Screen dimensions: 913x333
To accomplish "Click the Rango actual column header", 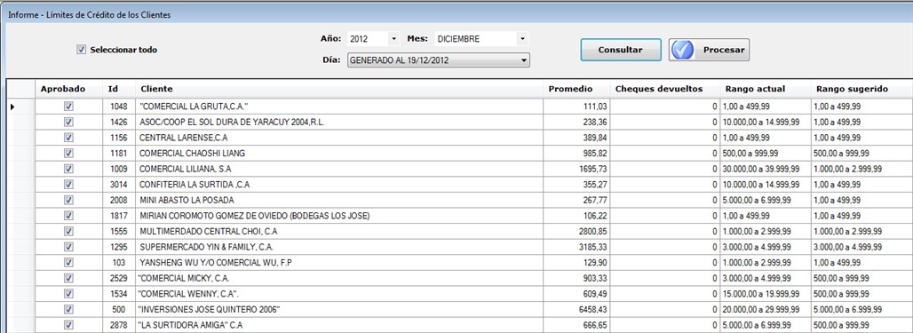I will 765,89.
